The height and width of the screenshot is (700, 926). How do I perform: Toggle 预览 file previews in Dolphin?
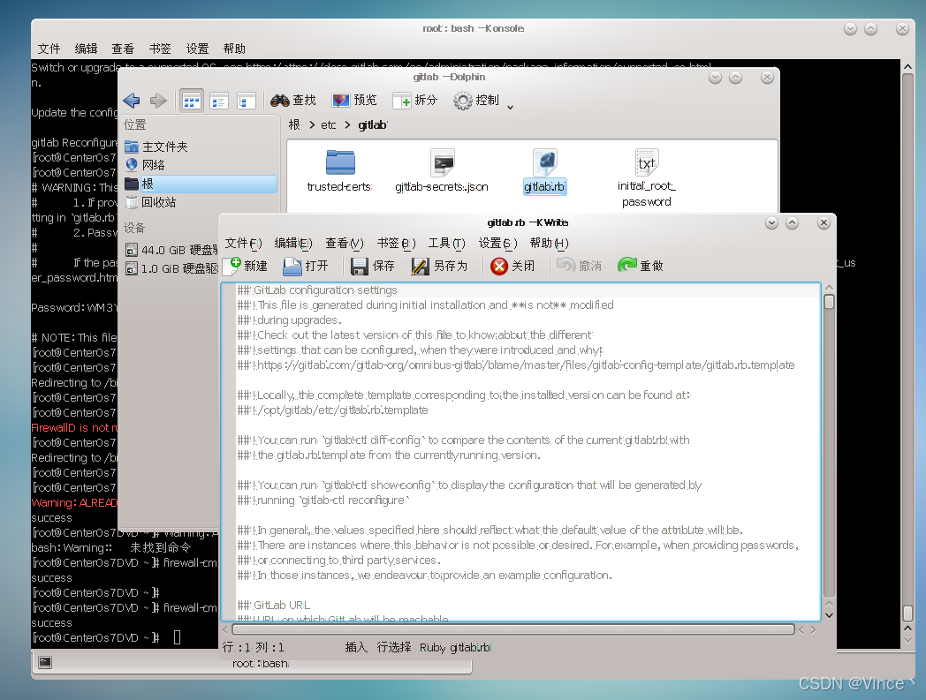354,101
